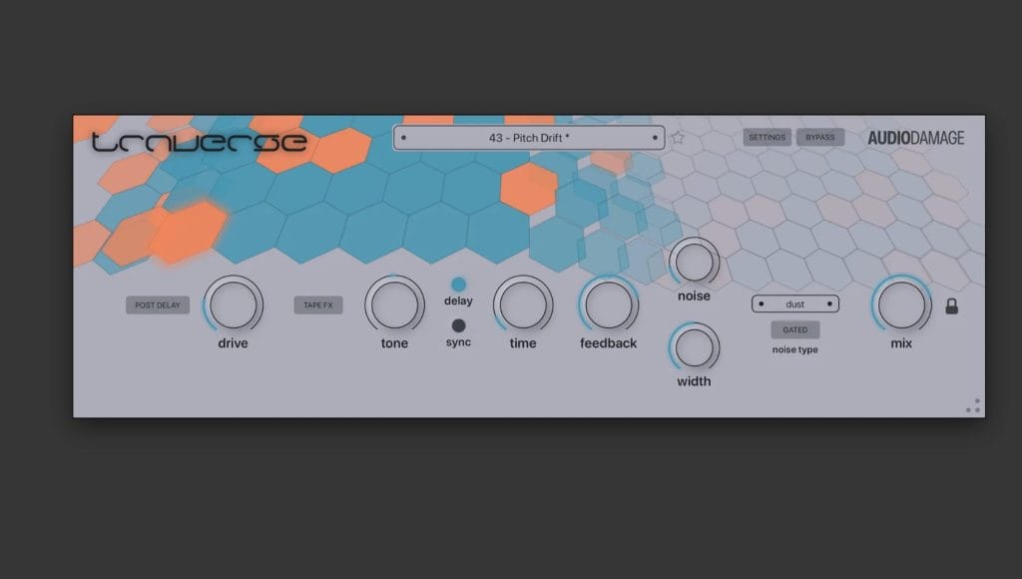Screen dimensions: 1022x579
Task: Choose next noise type right of dust
Action: pos(829,303)
